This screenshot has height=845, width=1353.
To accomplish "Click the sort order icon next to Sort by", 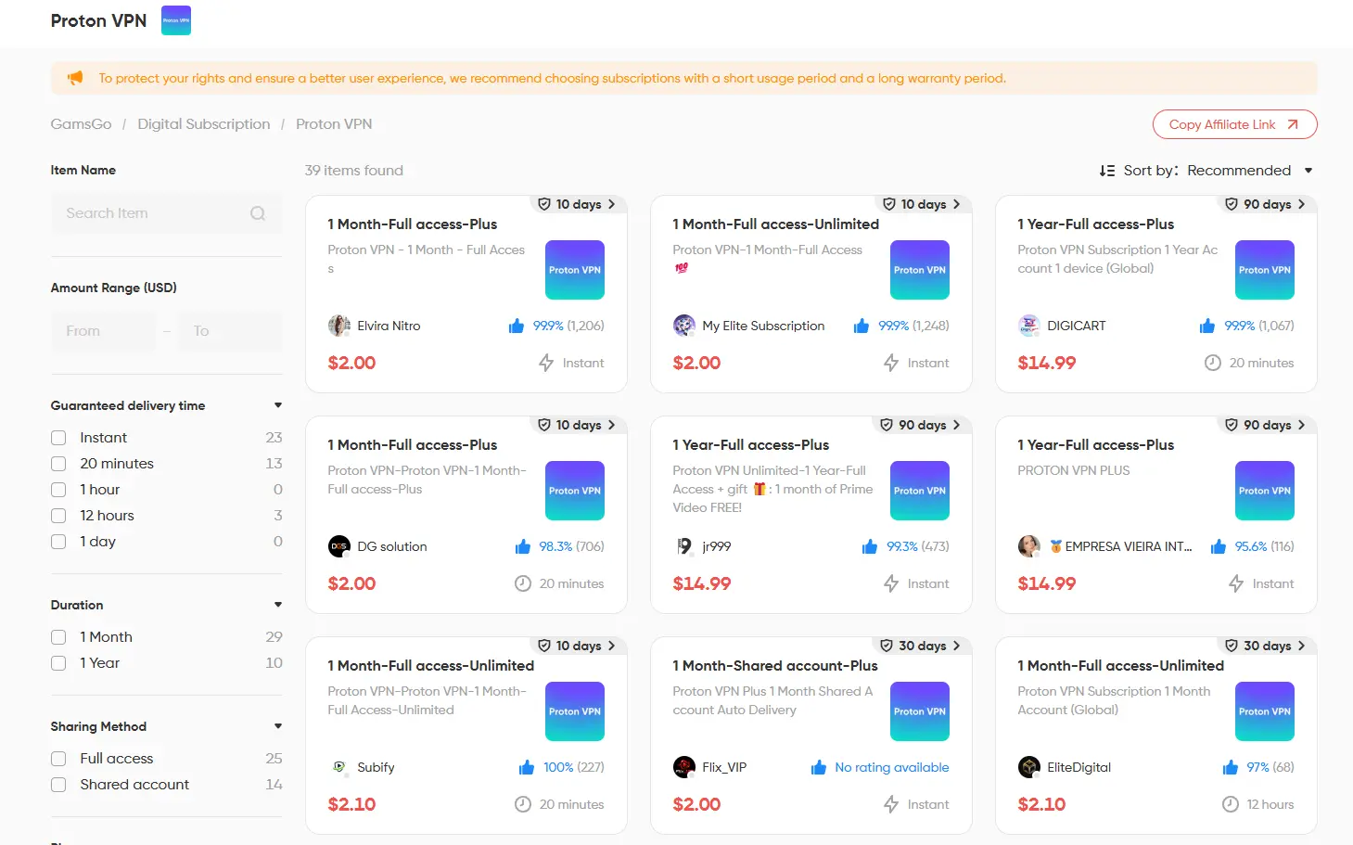I will click(1106, 171).
